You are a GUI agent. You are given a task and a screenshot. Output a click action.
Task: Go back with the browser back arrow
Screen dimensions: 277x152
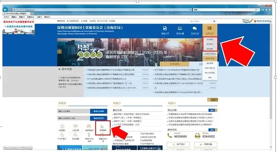click(5, 10)
